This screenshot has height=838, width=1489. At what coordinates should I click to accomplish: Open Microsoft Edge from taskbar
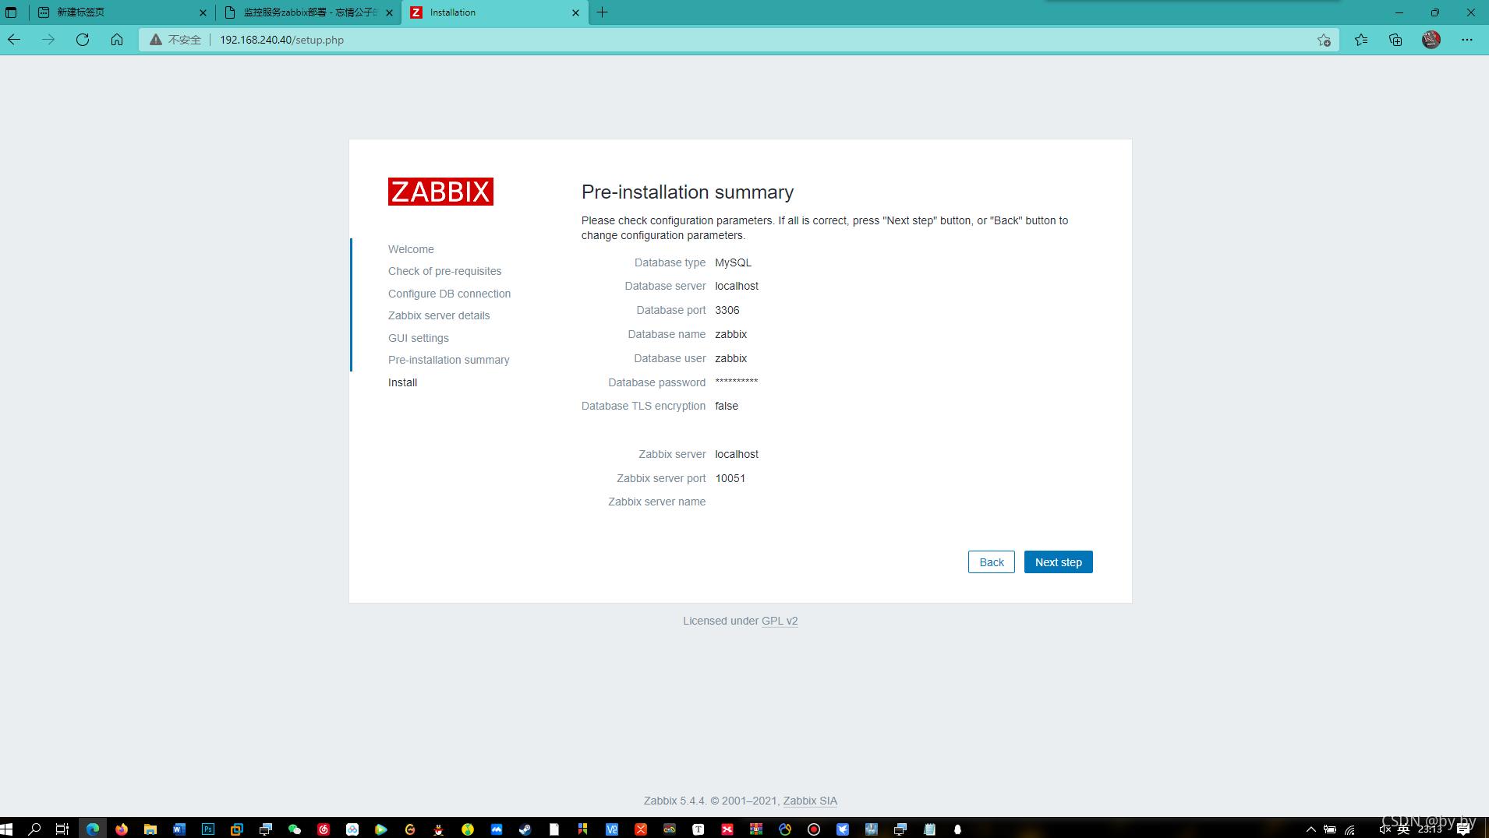(x=93, y=829)
